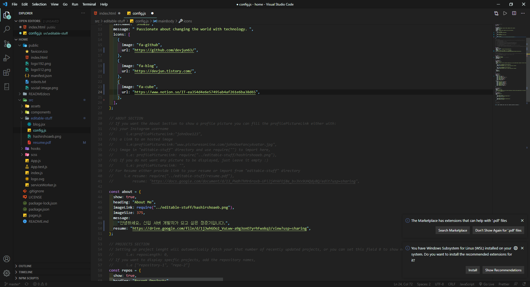Expand the Timeline panel
Image resolution: width=530 pixels, height=287 pixels.
point(52,272)
